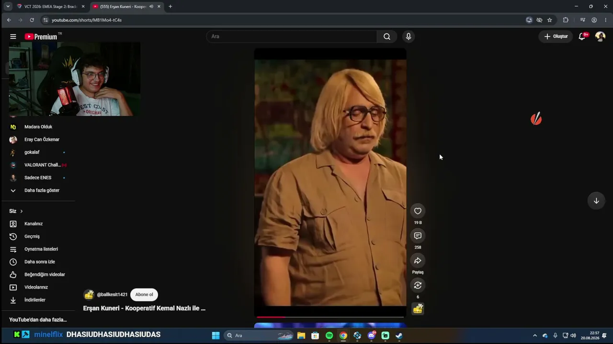Close the VCT 2026 EMEA tab
The width and height of the screenshot is (613, 344).
click(x=83, y=6)
